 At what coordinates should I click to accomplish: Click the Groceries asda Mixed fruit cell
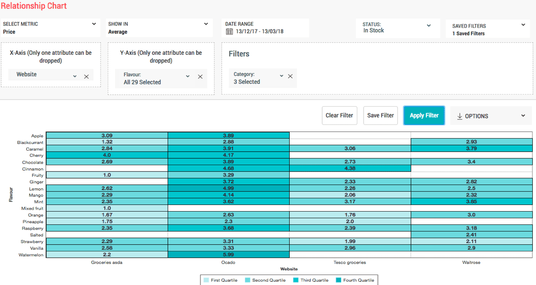point(107,208)
